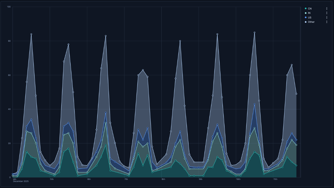Select the highest point on December 11th

point(292,65)
